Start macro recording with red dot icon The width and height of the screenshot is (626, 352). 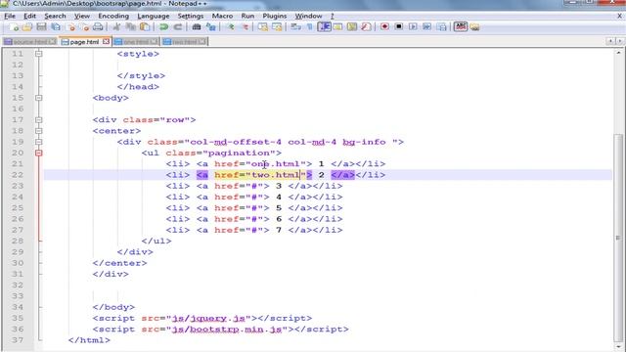384,26
